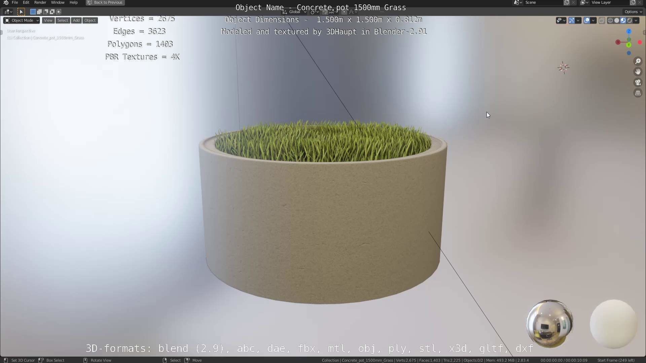Expand the shading options arrow

coord(636,21)
